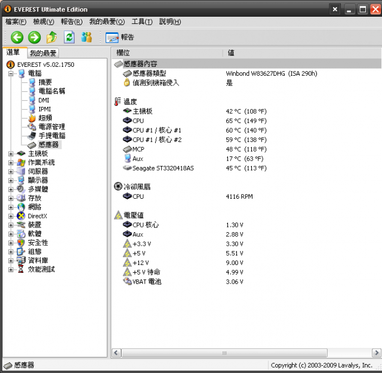Expand the 存放 tree node

[11, 198]
